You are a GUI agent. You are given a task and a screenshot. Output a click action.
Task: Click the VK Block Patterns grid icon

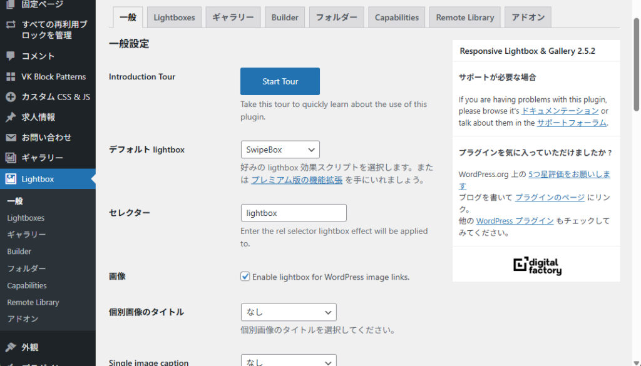point(11,76)
